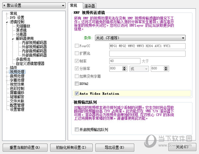Expand the 字幕处理 tree node
Image resolution: width=199 pixels, height=154 pixels.
tap(7, 80)
